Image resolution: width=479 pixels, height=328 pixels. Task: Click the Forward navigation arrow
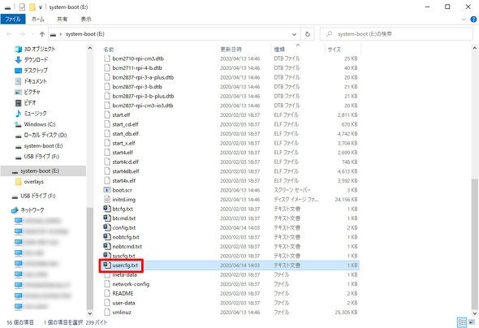(x=22, y=34)
